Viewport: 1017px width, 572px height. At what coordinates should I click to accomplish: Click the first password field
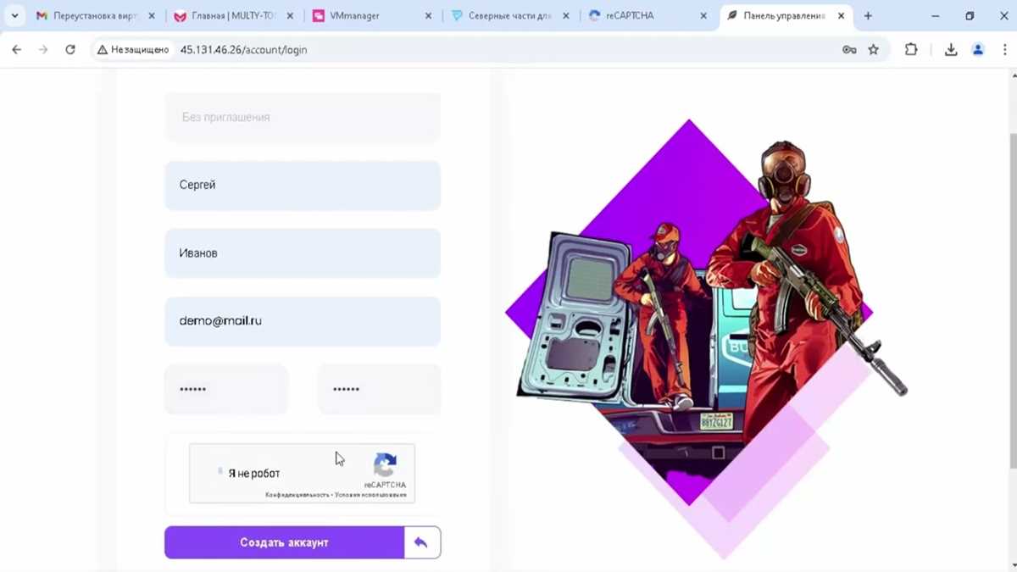tap(226, 389)
